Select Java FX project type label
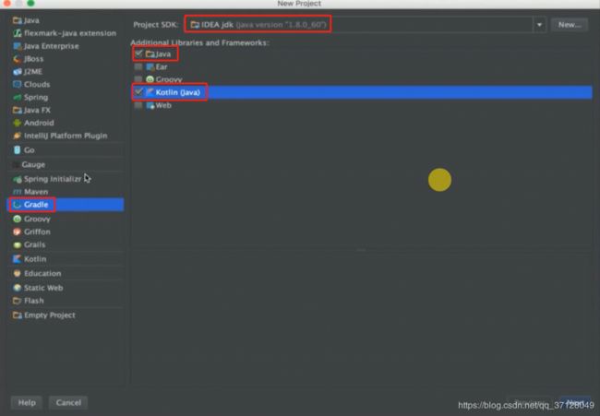The height and width of the screenshot is (416, 600). point(37,110)
